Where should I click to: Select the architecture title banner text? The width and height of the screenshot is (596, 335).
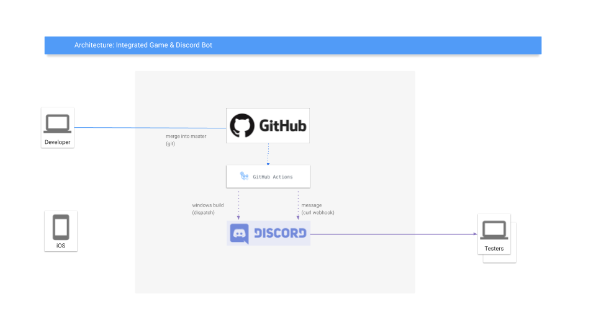point(143,45)
